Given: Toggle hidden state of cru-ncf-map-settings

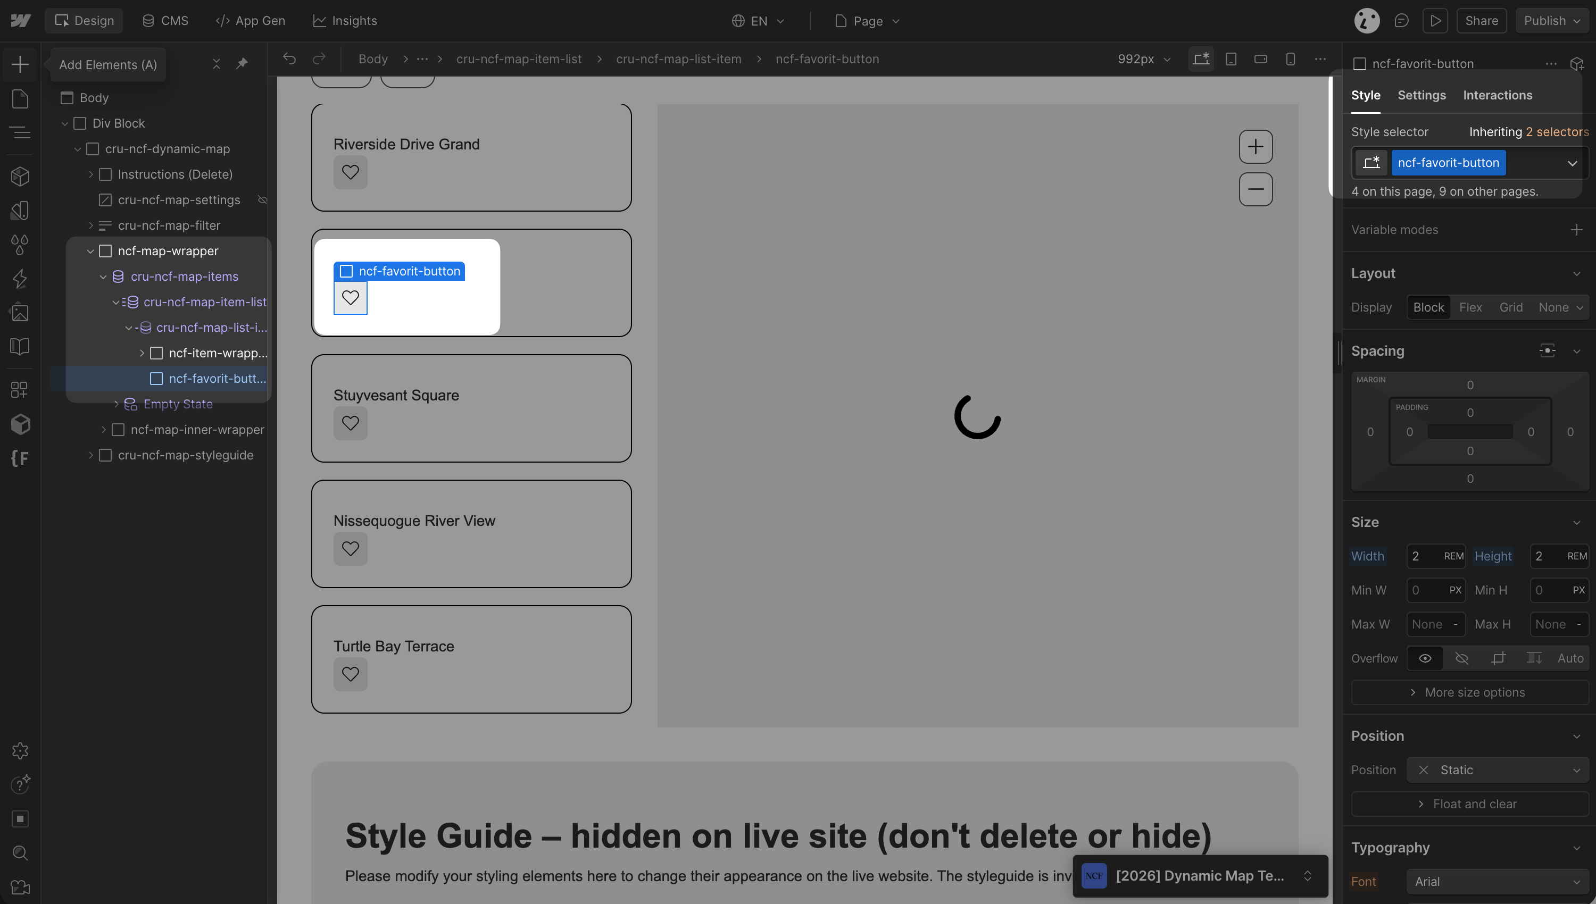Looking at the screenshot, I should 262,200.
